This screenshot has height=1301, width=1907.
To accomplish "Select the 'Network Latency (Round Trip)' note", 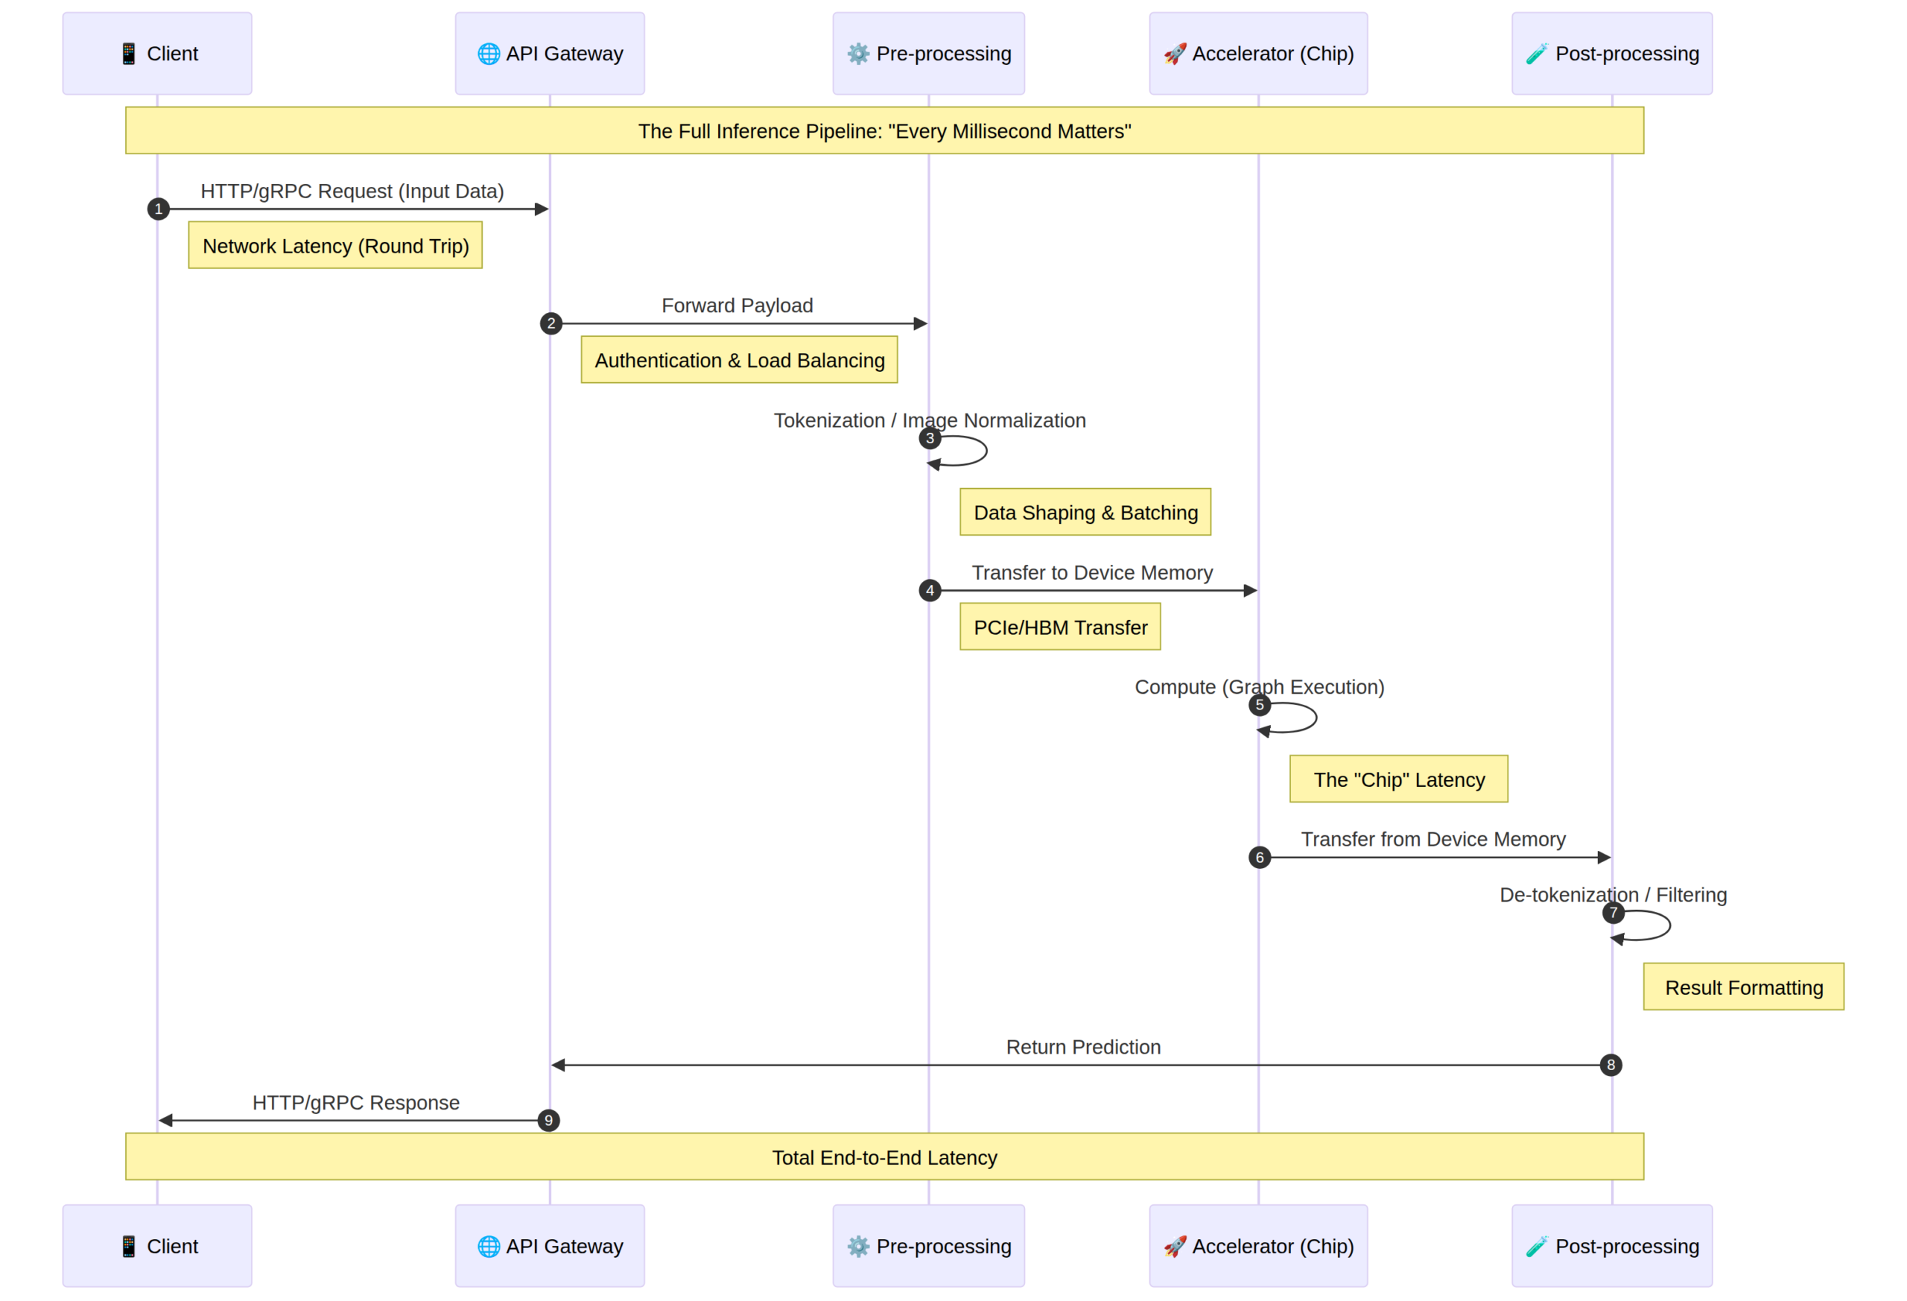I will point(336,245).
